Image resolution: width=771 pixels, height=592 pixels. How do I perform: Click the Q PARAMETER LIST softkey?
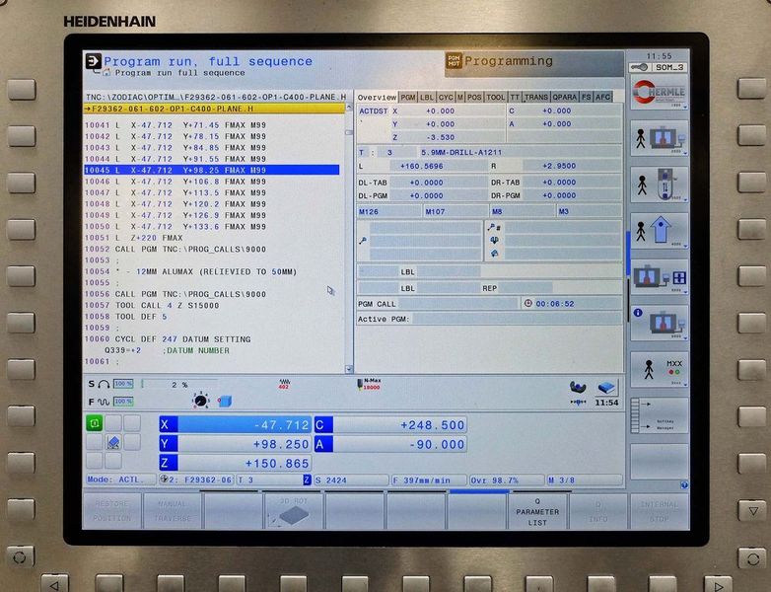point(537,512)
